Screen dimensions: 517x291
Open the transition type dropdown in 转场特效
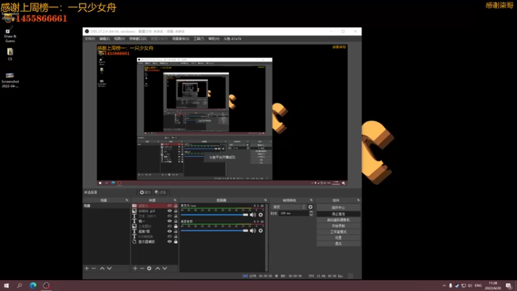tap(289, 207)
